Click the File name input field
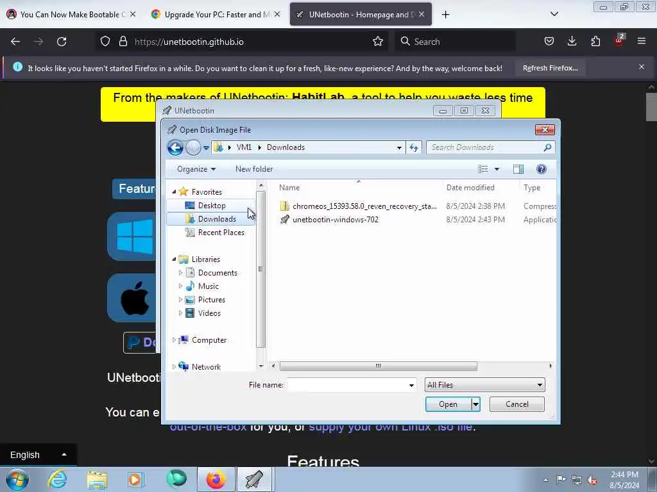The height and width of the screenshot is (492, 657). (347, 385)
